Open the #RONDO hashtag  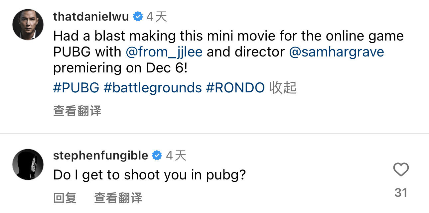pyautogui.click(x=235, y=88)
